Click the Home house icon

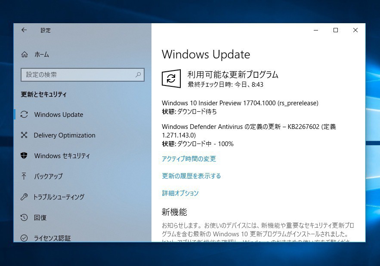[25, 55]
